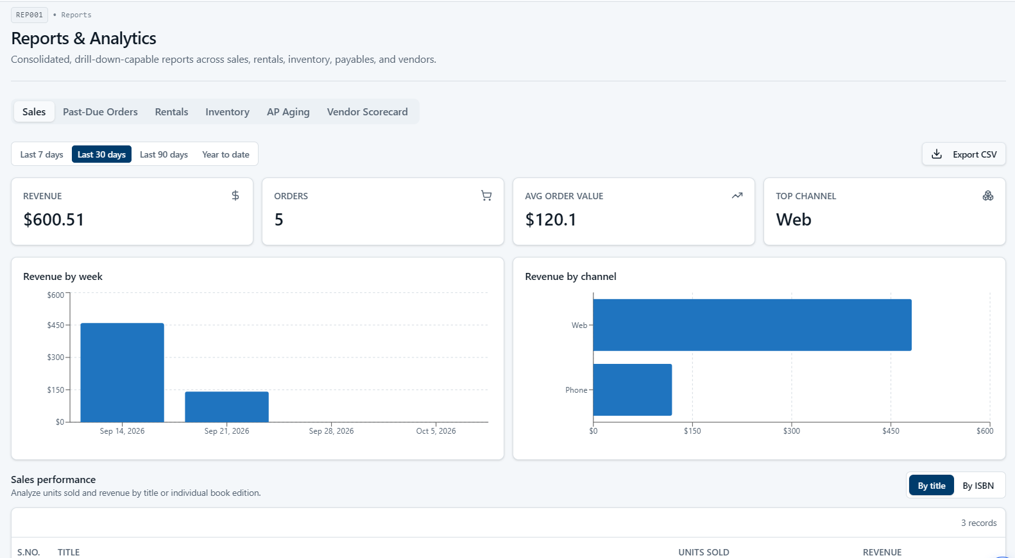Click the Phone channel revenue bar
Image resolution: width=1015 pixels, height=558 pixels.
click(633, 390)
